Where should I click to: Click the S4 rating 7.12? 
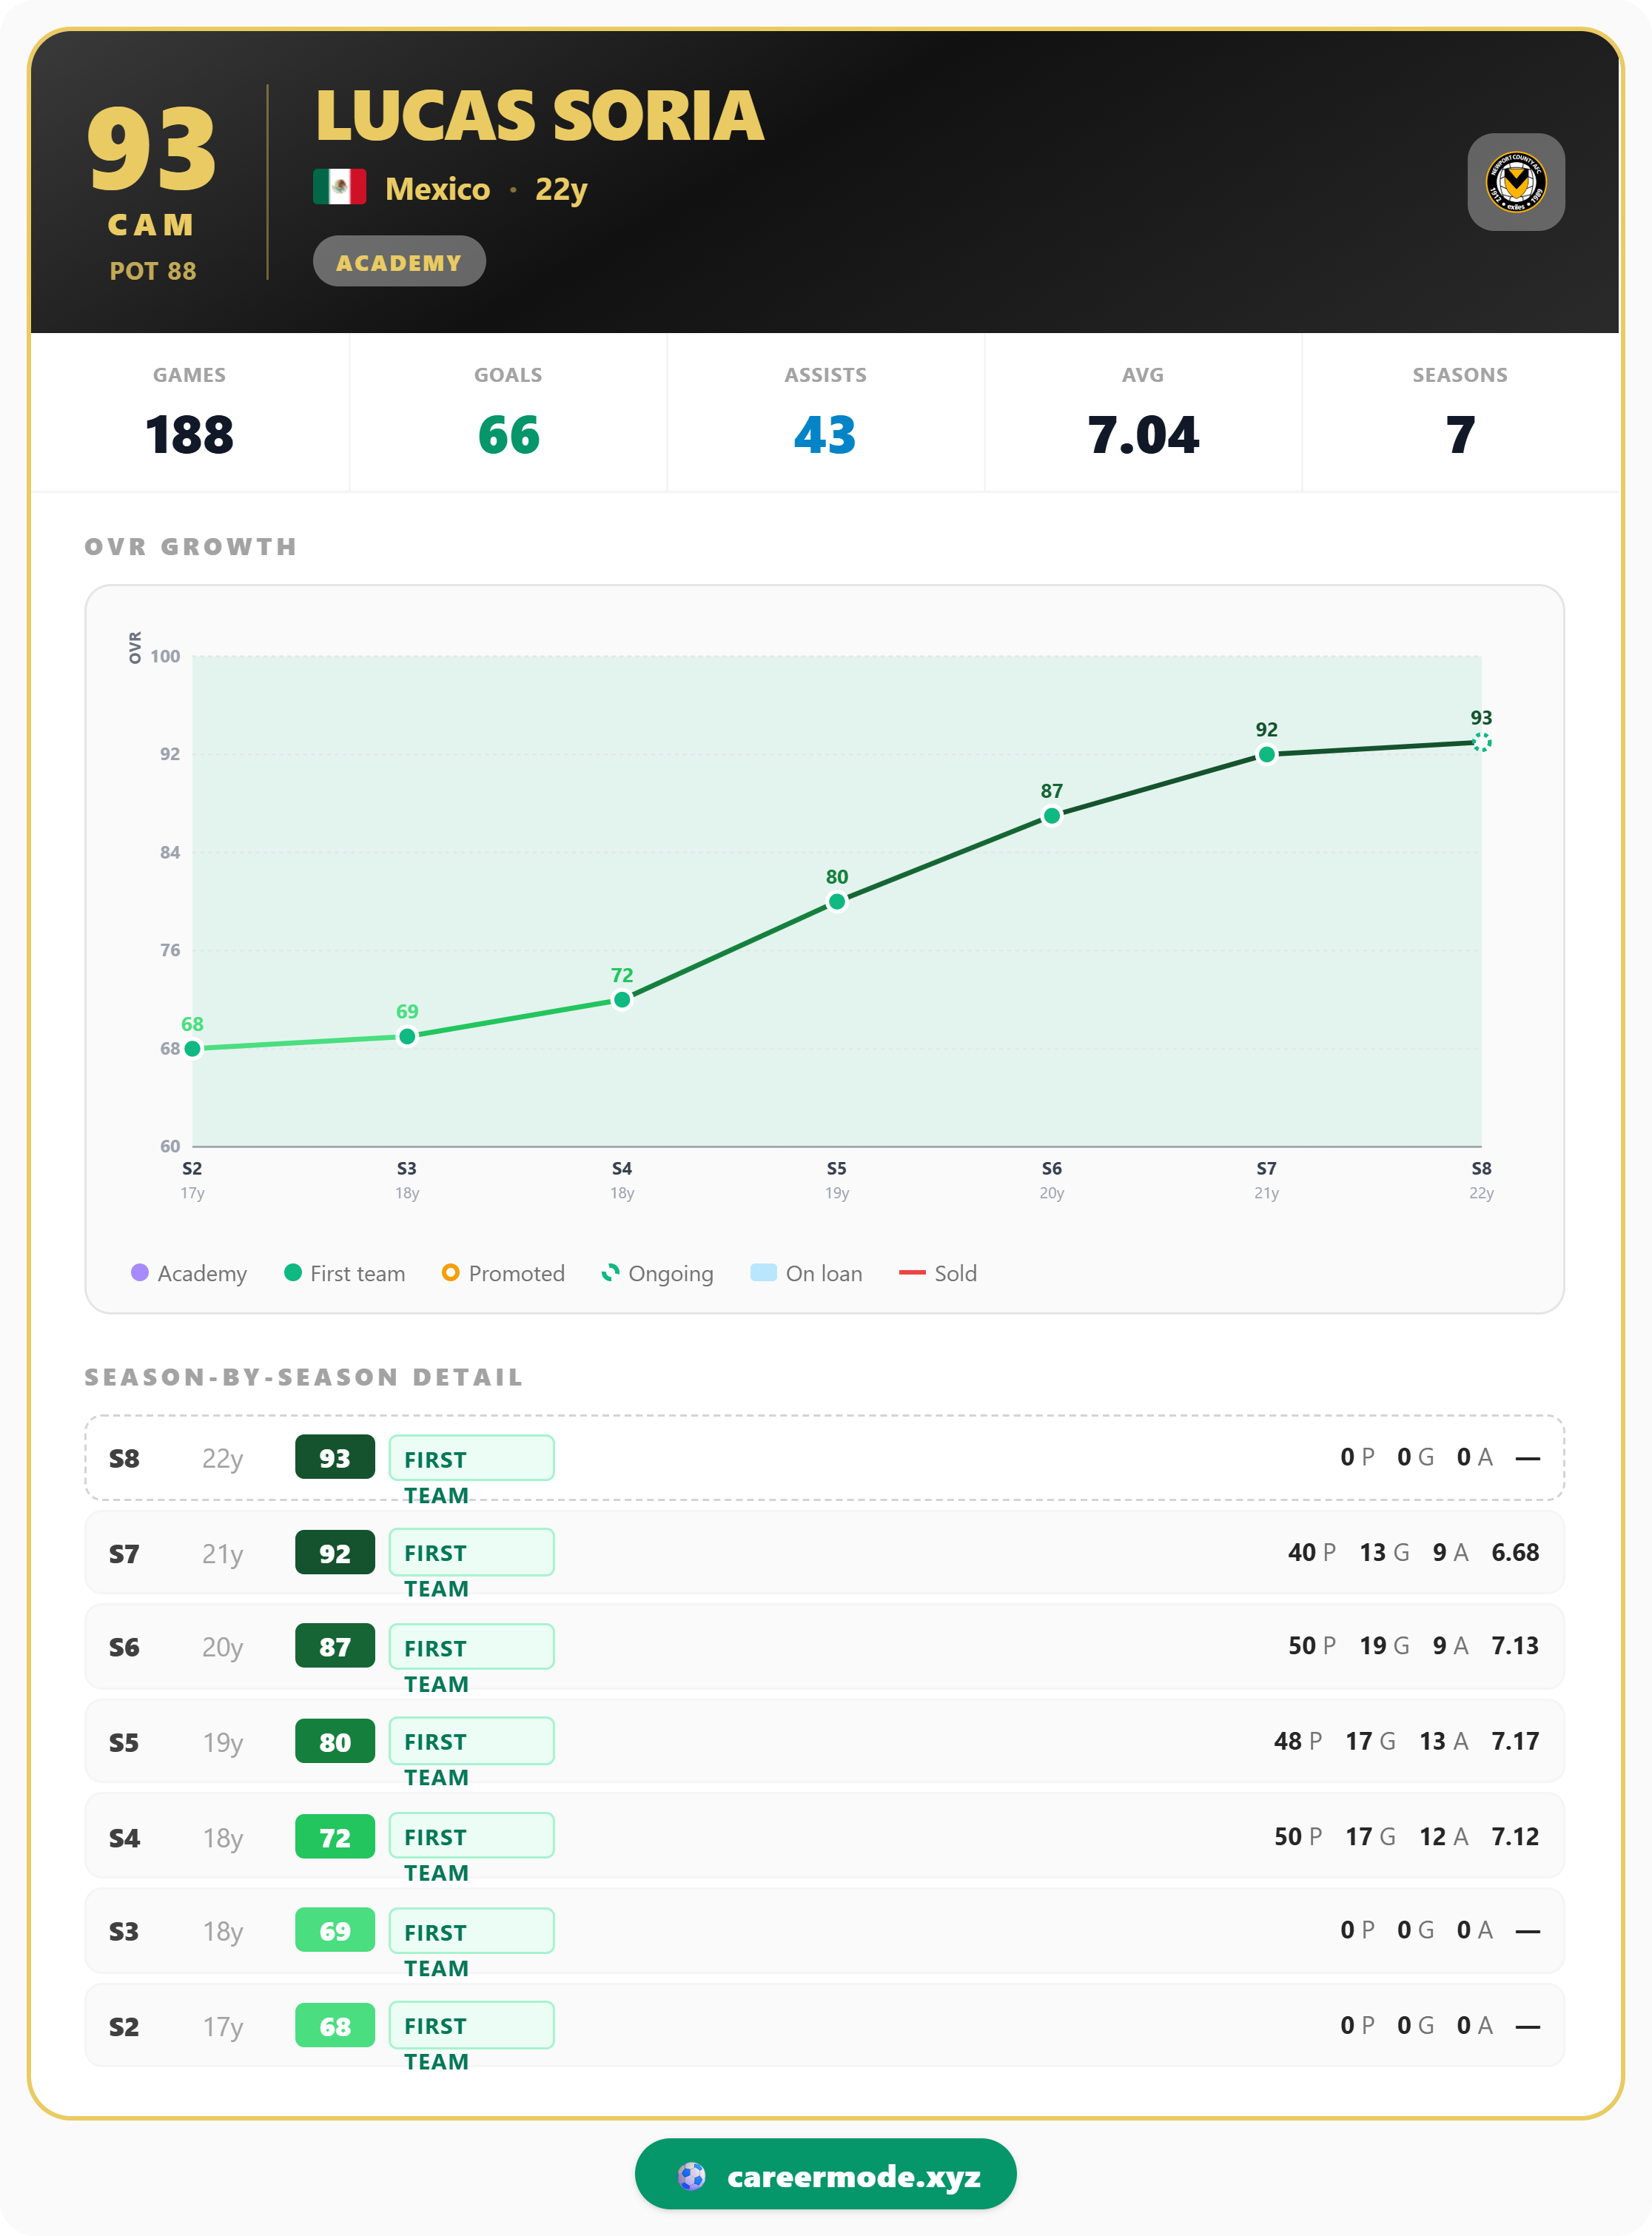(1515, 1836)
